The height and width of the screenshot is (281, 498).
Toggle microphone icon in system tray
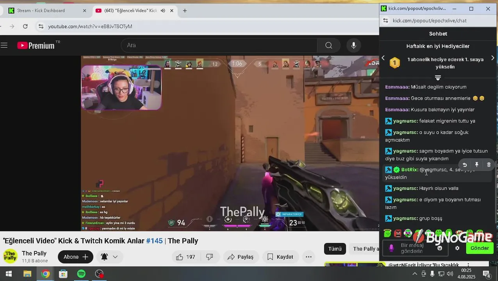432,274
